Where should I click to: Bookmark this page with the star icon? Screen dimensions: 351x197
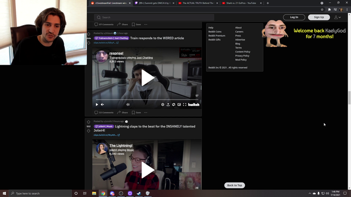click(322, 10)
